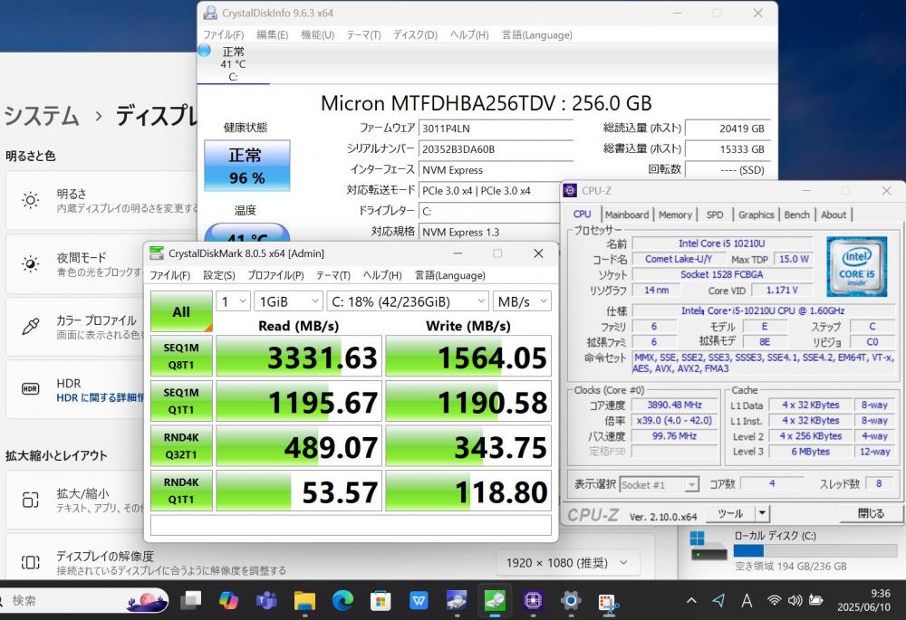This screenshot has width=906, height=620.
Task: Open プロファイル(P) menu in CrystalDiskMark
Action: coord(275,275)
